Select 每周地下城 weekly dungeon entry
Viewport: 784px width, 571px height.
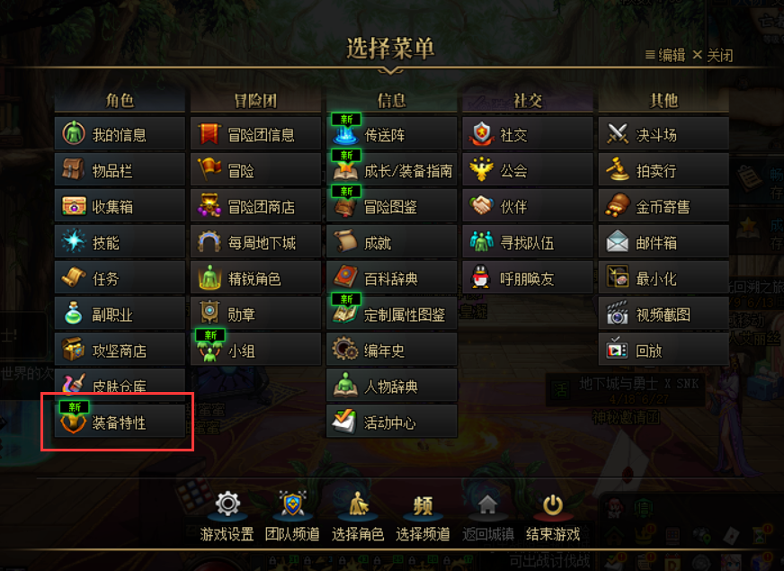[x=255, y=243]
